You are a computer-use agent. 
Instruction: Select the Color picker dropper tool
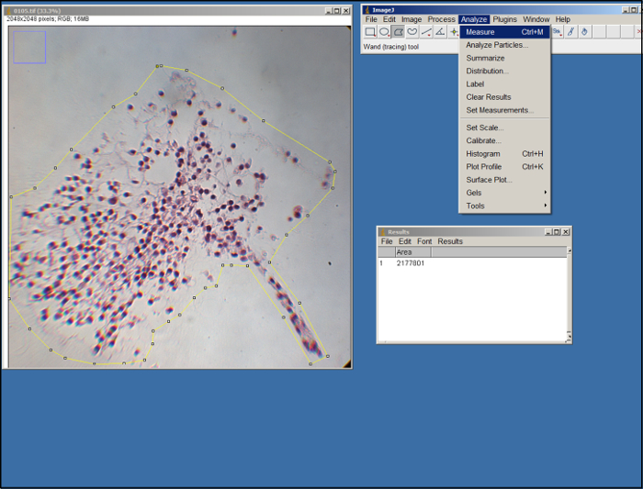[570, 32]
